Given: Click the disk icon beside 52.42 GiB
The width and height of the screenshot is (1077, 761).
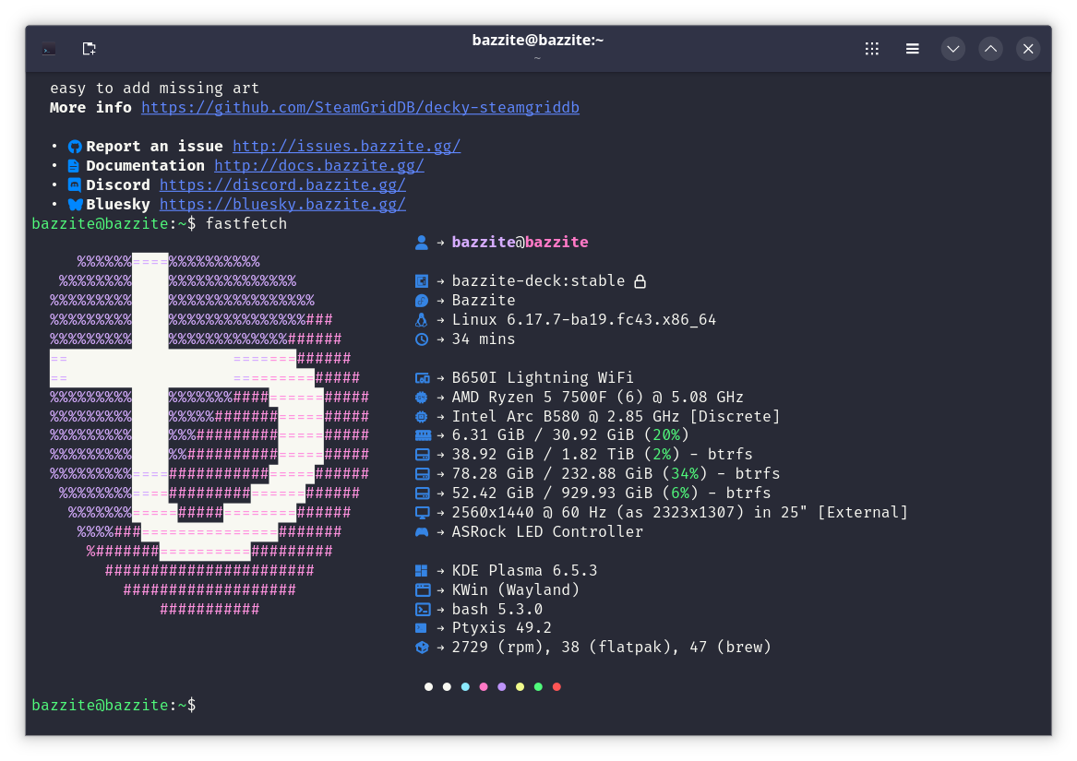Looking at the screenshot, I should point(423,493).
